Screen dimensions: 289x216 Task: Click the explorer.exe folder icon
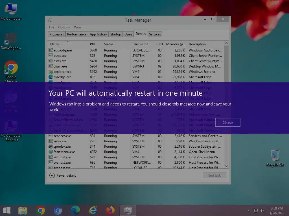(51, 72)
